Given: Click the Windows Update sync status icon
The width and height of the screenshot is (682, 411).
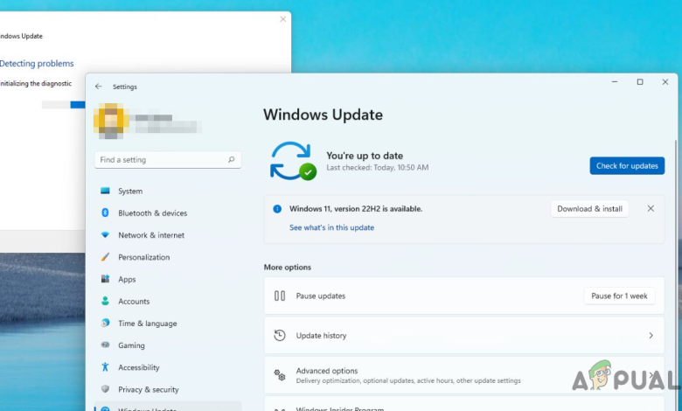Looking at the screenshot, I should coord(293,161).
